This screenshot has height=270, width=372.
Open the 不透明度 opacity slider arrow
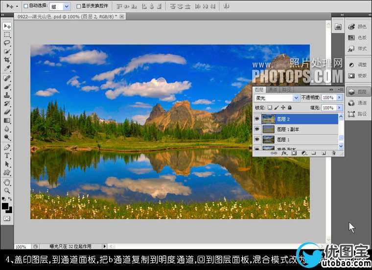pos(339,98)
